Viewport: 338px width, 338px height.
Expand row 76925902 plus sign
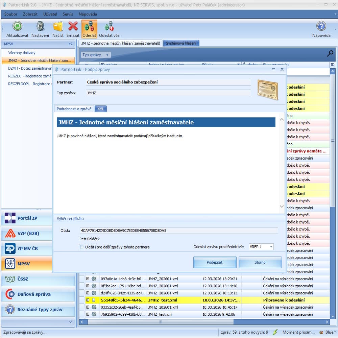[x=88, y=314]
